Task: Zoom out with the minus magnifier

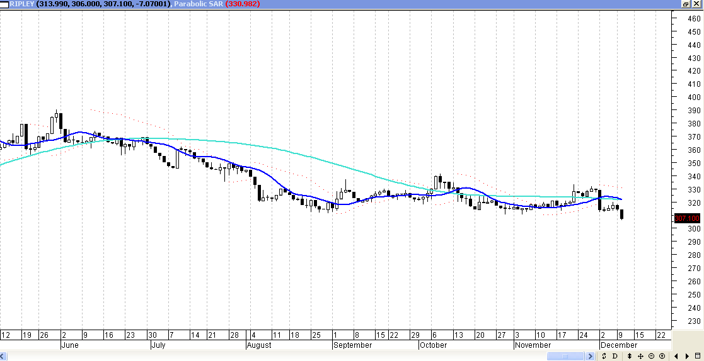Action: [652, 356]
